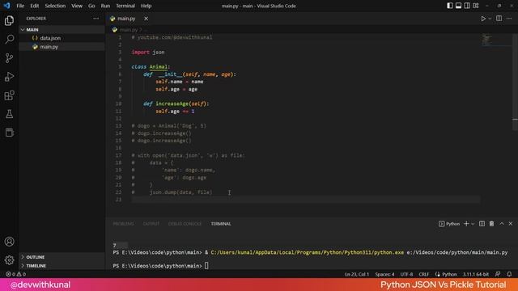Screen dimensions: 518x291
Task: Open the Testing flask view
Action: tap(9, 114)
